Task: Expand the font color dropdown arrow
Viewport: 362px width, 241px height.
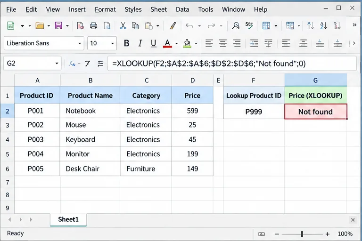Action: click(177, 43)
